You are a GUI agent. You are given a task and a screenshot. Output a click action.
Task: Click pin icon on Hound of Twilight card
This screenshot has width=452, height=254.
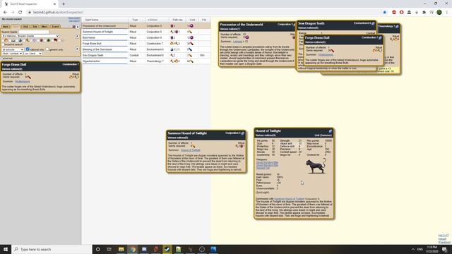click(x=331, y=131)
